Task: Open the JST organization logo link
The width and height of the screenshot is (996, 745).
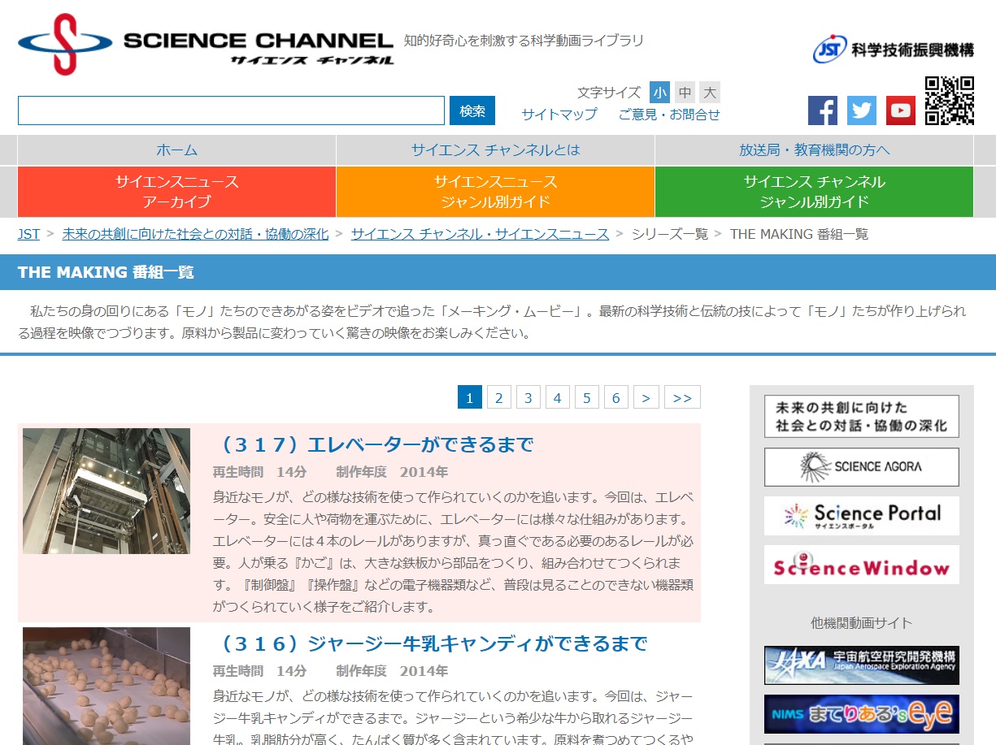Action: pos(893,49)
